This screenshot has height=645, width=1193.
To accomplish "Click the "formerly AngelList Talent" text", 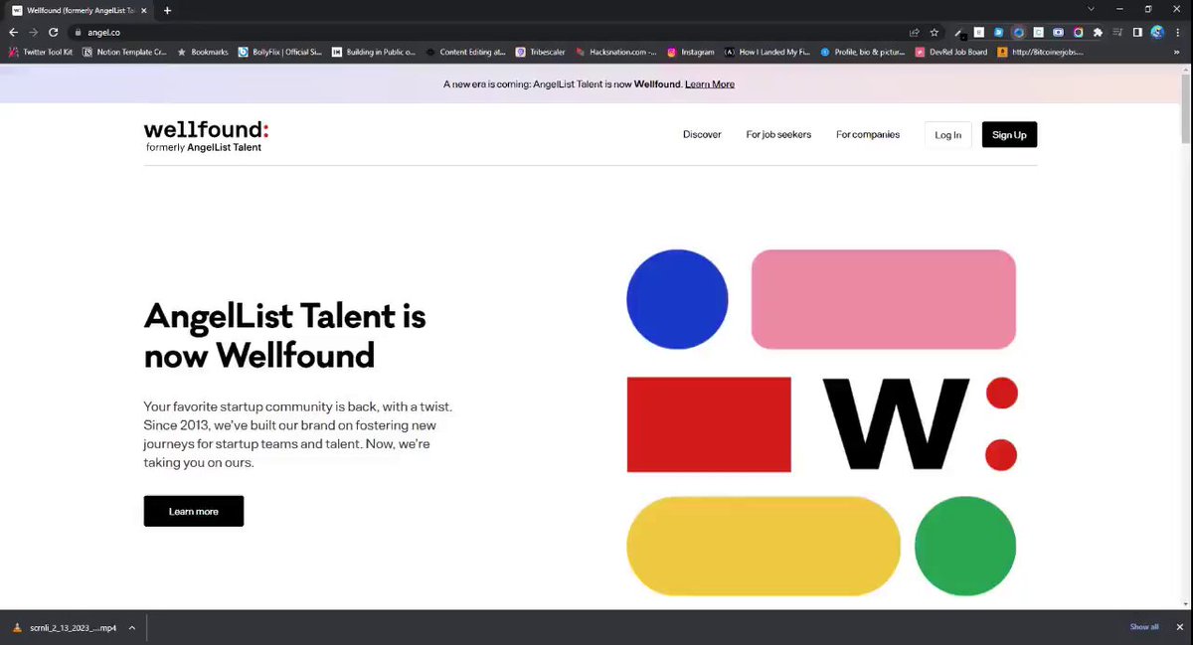I will tap(204, 147).
